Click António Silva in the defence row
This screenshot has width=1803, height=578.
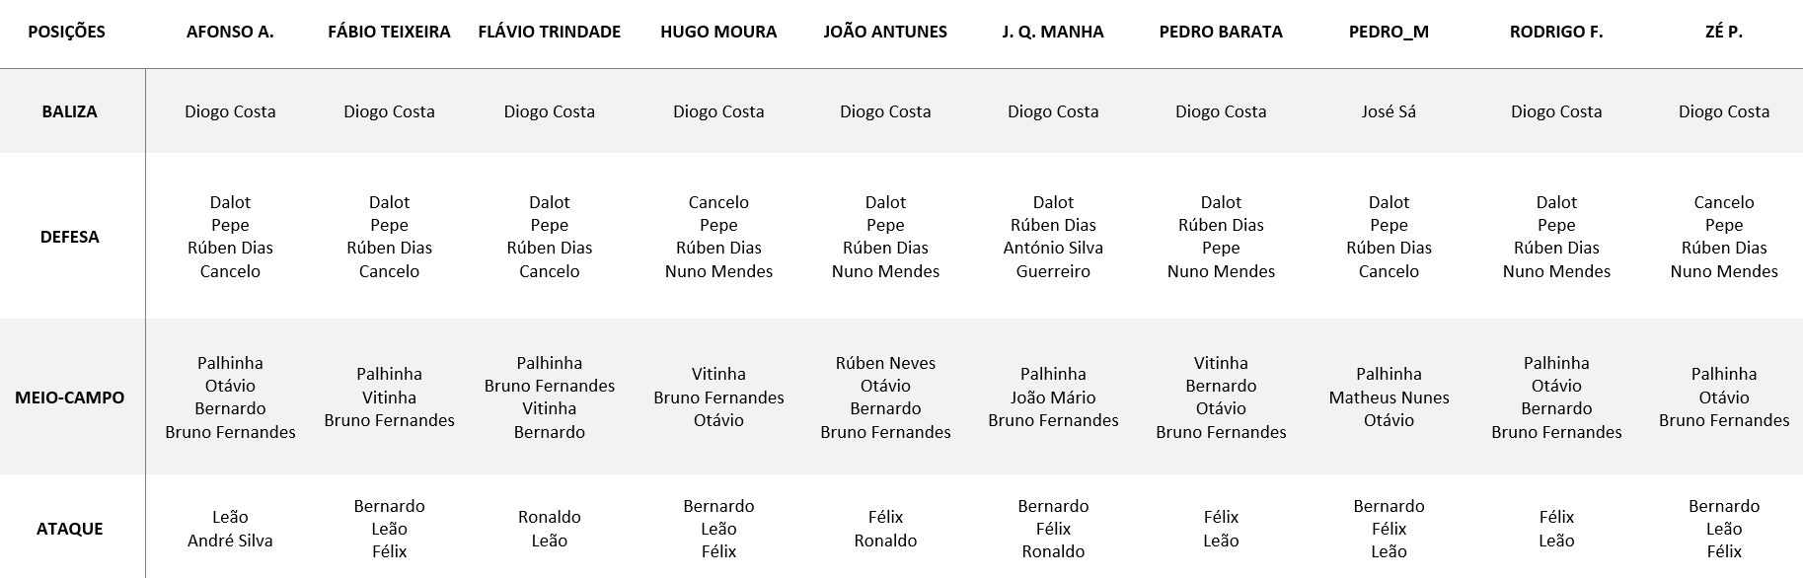coord(1053,248)
